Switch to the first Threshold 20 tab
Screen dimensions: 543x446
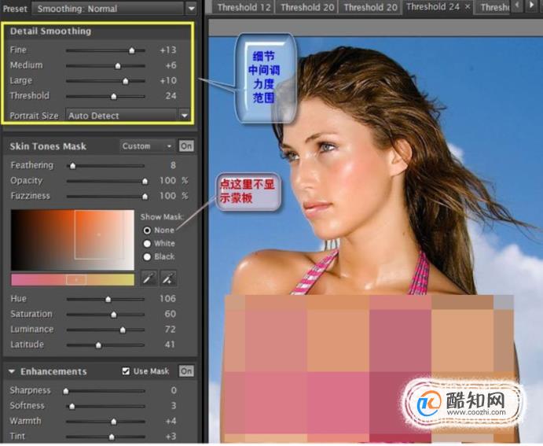pos(307,7)
